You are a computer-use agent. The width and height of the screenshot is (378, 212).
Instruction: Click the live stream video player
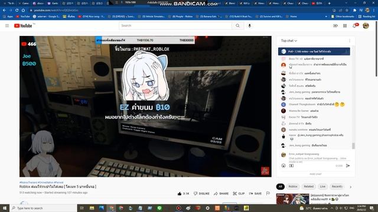coord(145,107)
